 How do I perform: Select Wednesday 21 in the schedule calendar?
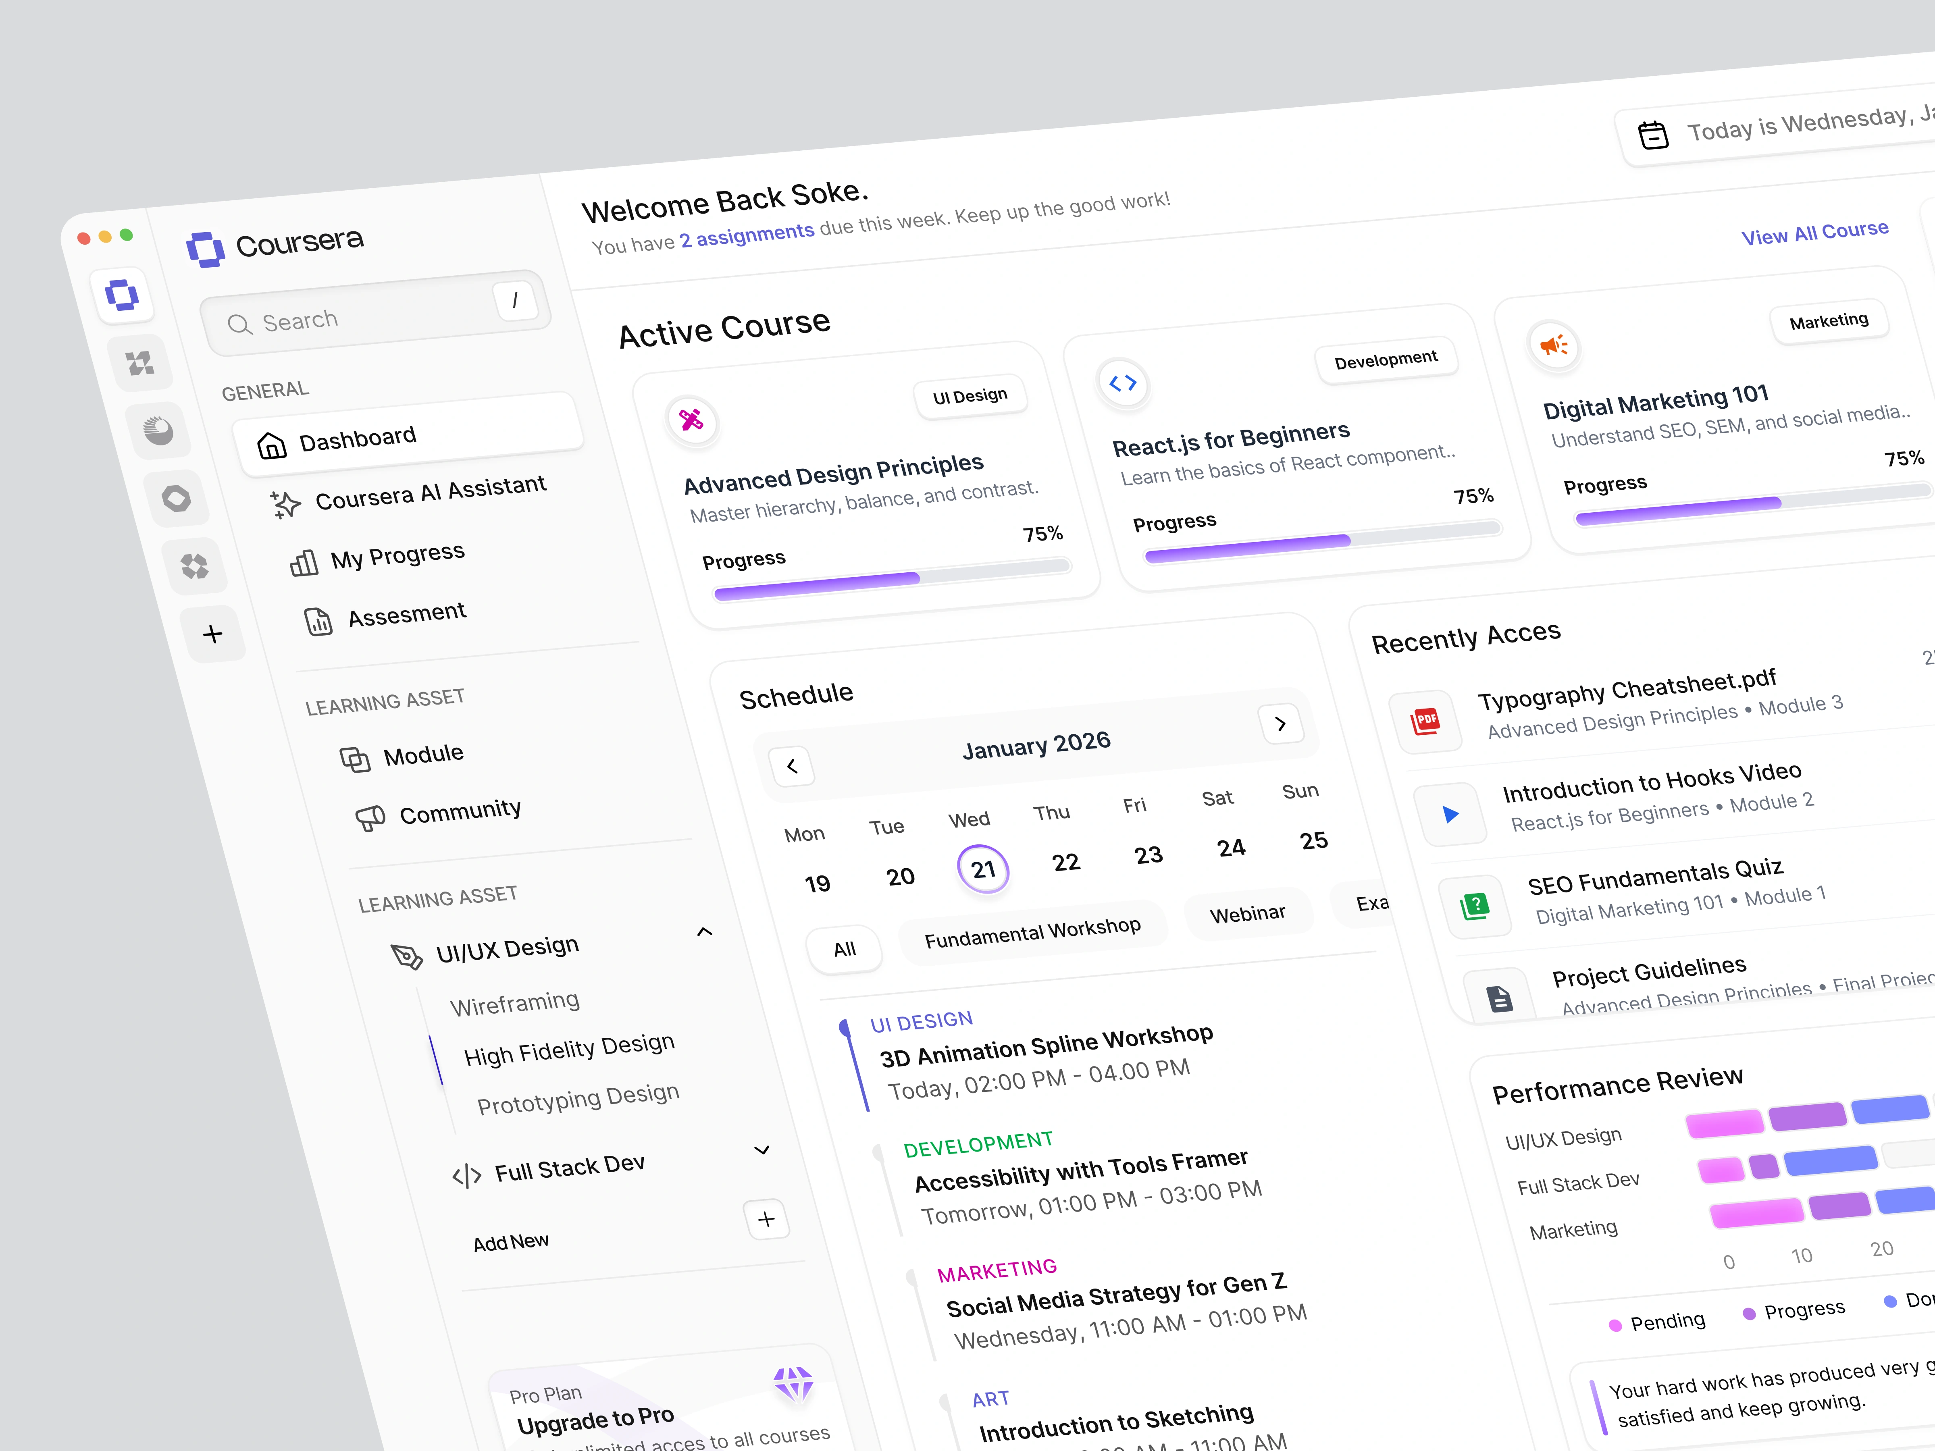(983, 869)
